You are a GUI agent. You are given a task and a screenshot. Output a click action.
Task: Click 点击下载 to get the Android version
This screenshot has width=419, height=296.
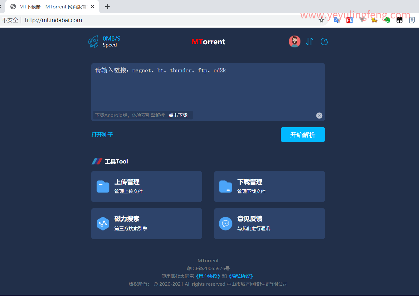coord(178,115)
